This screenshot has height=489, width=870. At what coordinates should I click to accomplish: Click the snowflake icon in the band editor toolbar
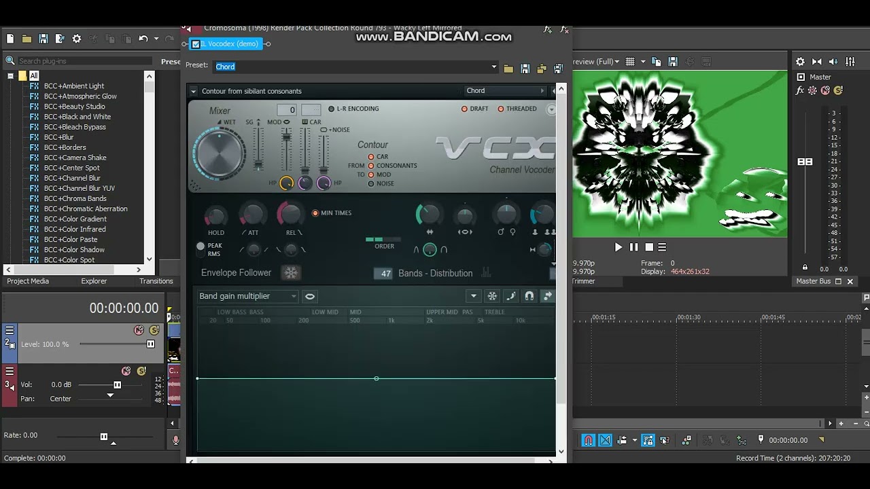coord(492,296)
